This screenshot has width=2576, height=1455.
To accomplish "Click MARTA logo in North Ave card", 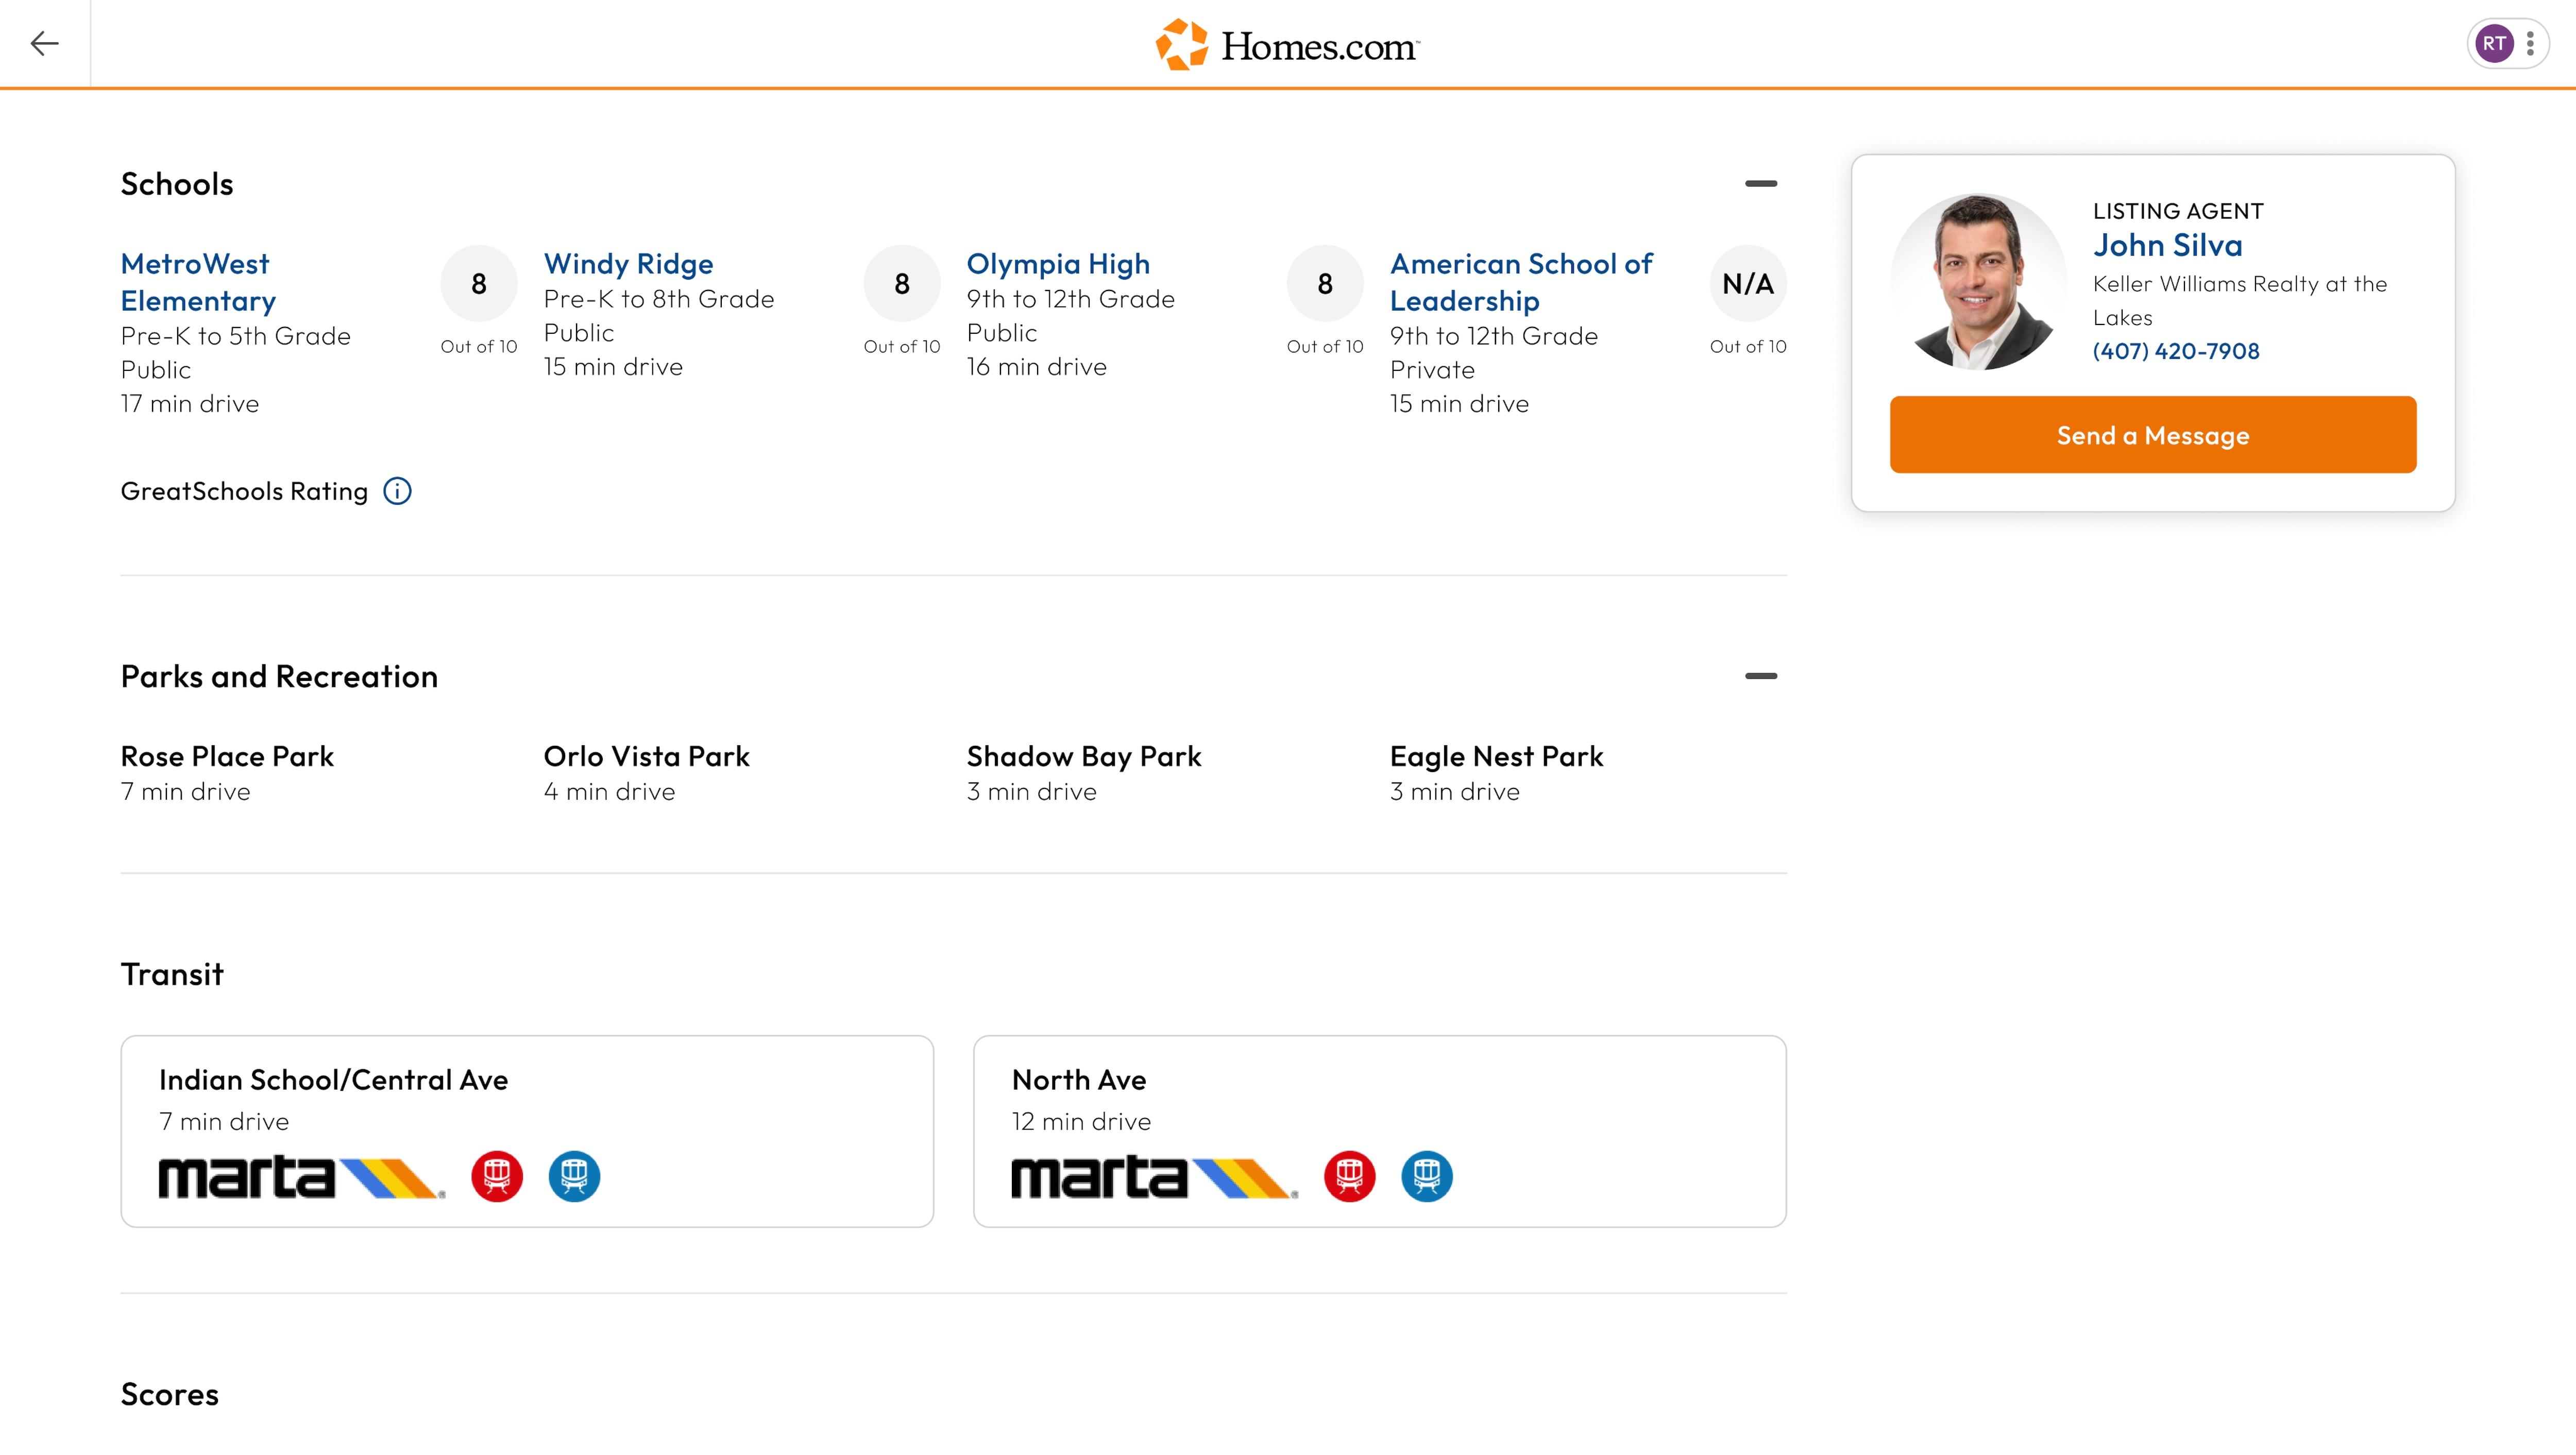I will click(1155, 1177).
